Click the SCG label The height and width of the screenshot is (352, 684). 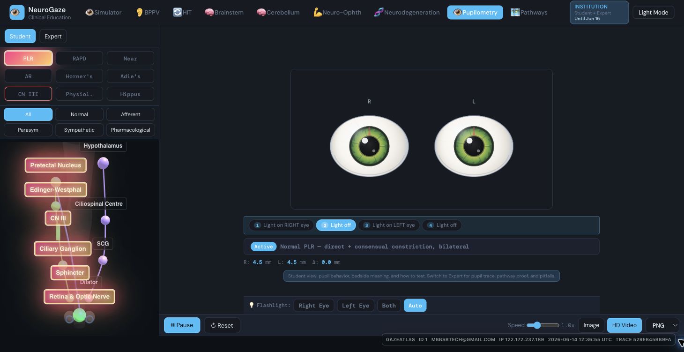(103, 244)
